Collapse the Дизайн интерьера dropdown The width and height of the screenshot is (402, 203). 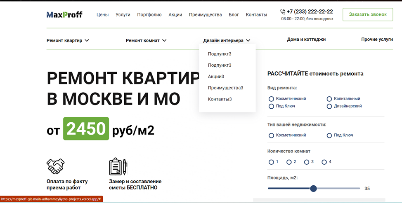(x=227, y=40)
